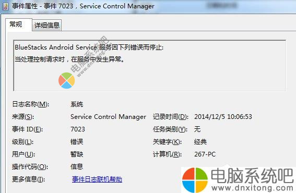Click the 日志名称 value 系统
This screenshot has width=296, height=193.
[77, 104]
